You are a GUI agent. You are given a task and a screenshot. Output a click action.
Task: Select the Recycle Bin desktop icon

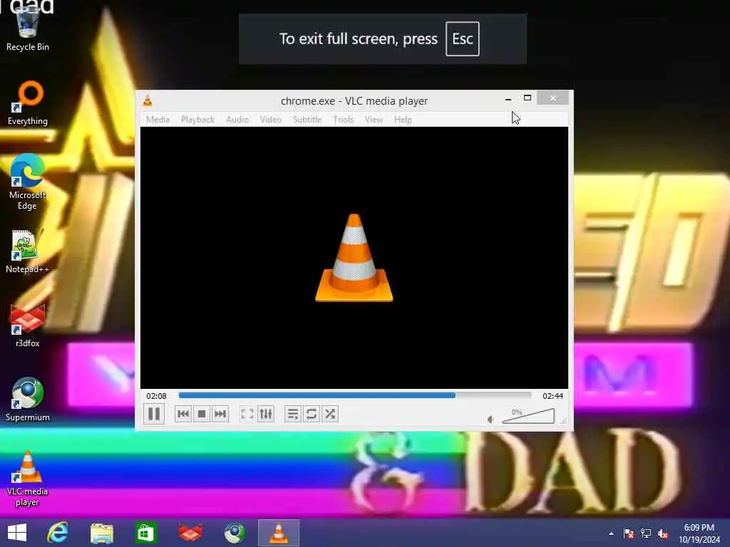(x=28, y=28)
